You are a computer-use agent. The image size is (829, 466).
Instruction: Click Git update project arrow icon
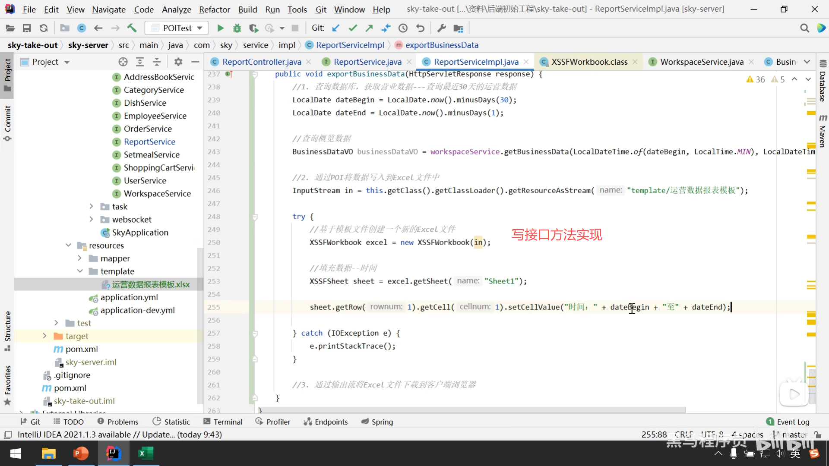coord(335,28)
